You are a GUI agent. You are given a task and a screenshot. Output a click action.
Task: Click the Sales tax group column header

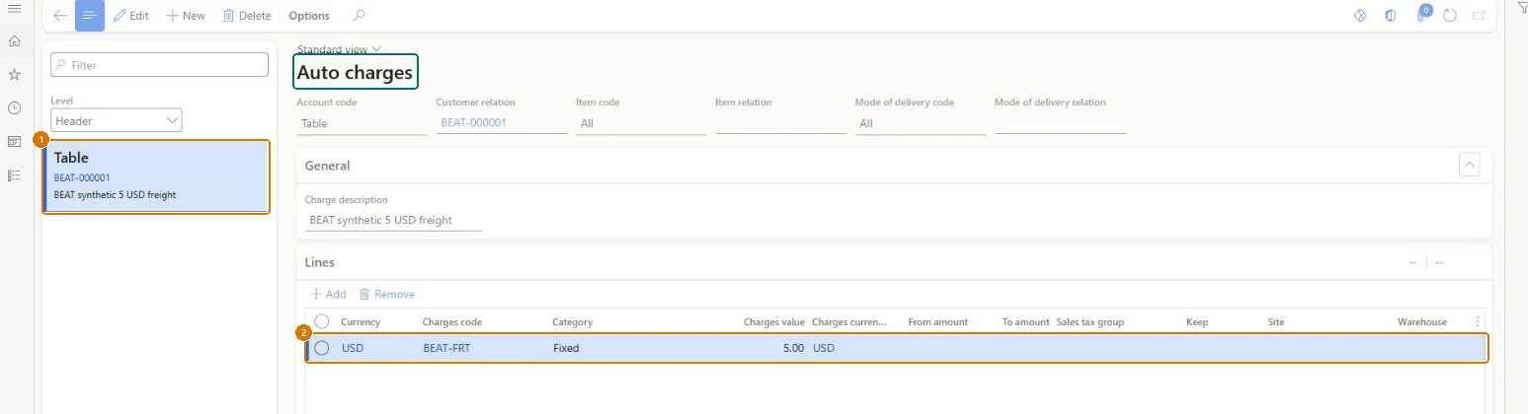pos(1089,322)
